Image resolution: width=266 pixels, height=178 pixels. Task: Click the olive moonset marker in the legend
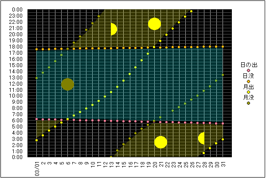point(248,103)
